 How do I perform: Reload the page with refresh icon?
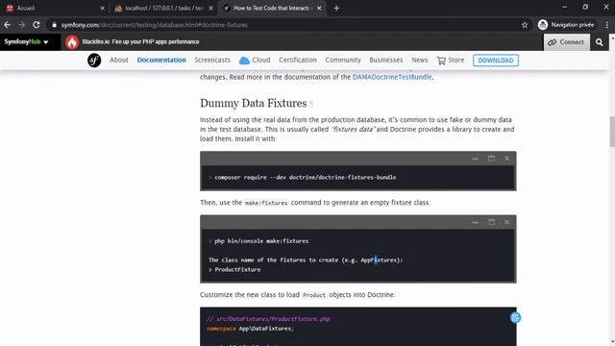pyautogui.click(x=37, y=25)
